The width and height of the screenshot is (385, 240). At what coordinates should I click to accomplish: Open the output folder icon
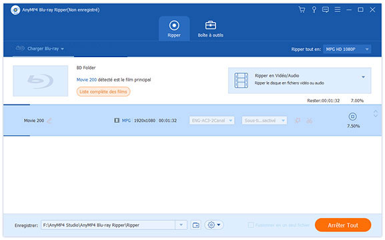(196, 225)
